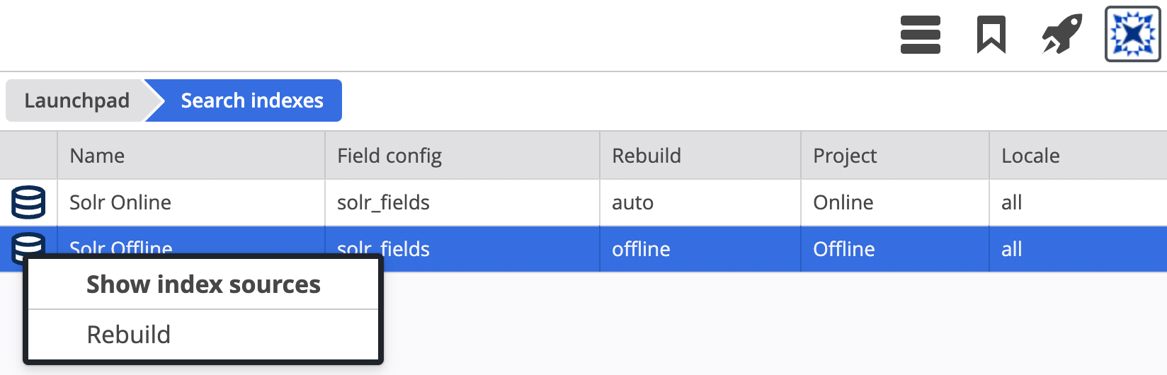Click the Solr Online database icon
Image resolution: width=1167 pixels, height=375 pixels.
[28, 202]
